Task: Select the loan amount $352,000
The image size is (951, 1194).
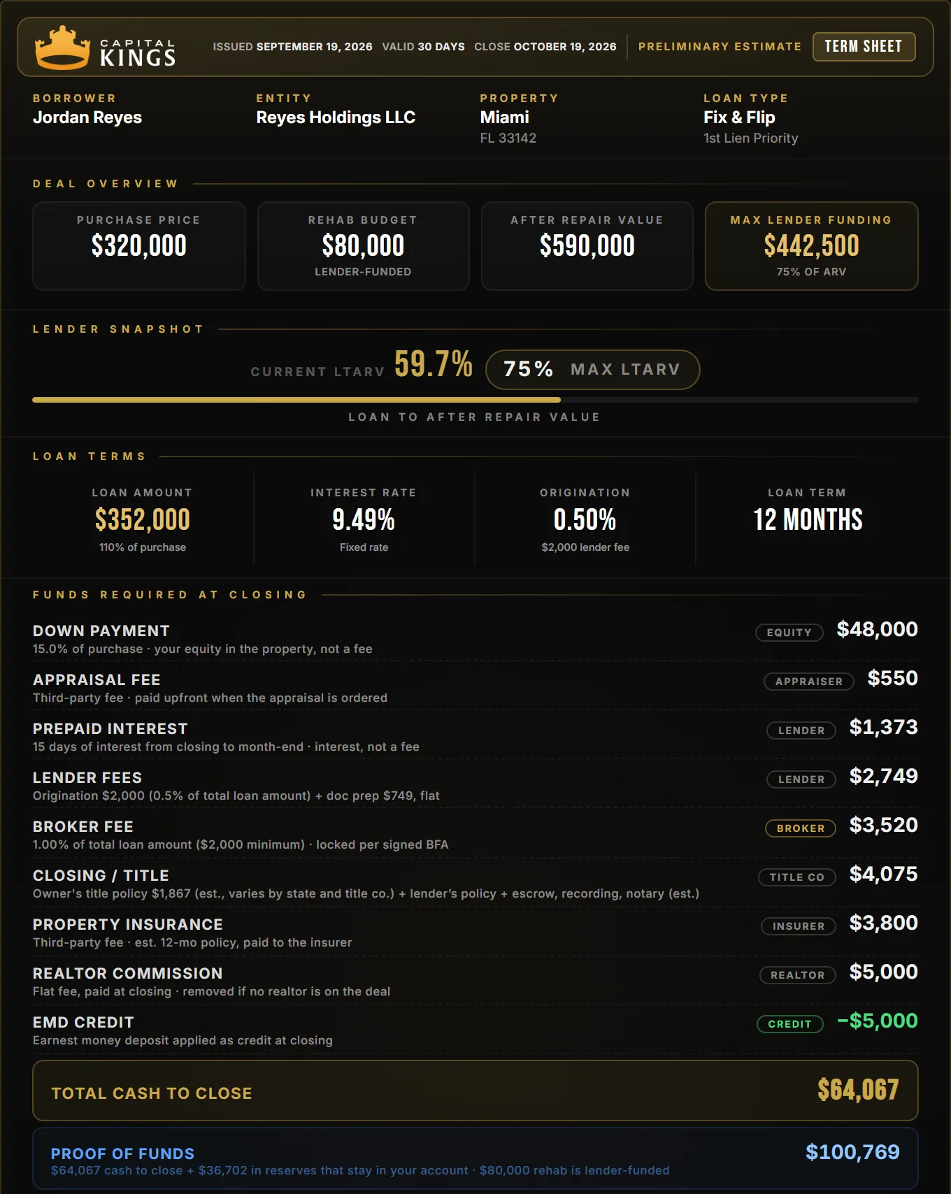Action: [x=143, y=520]
